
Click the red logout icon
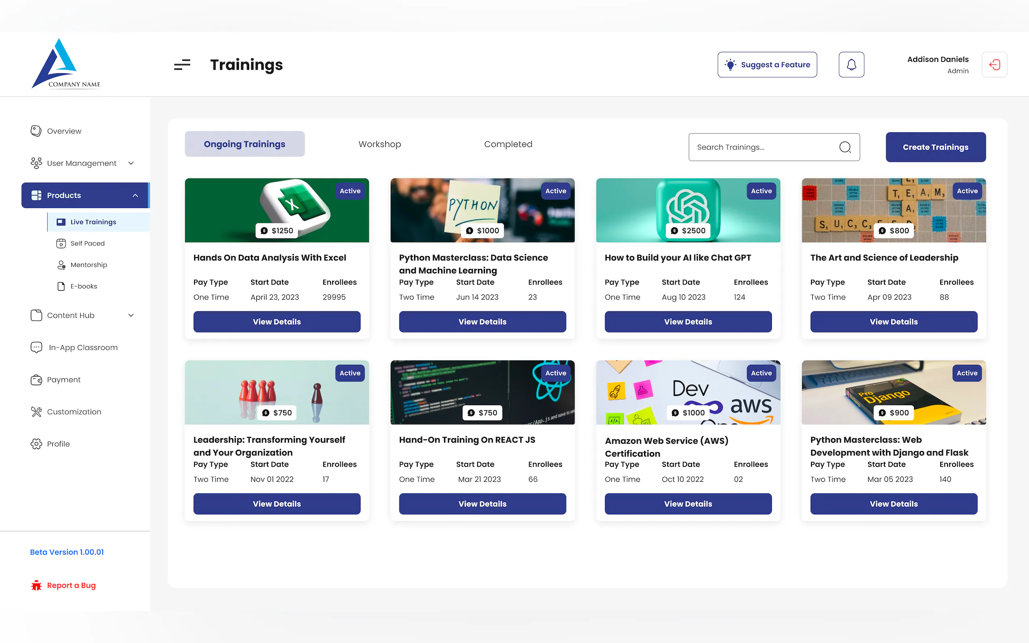click(x=994, y=65)
